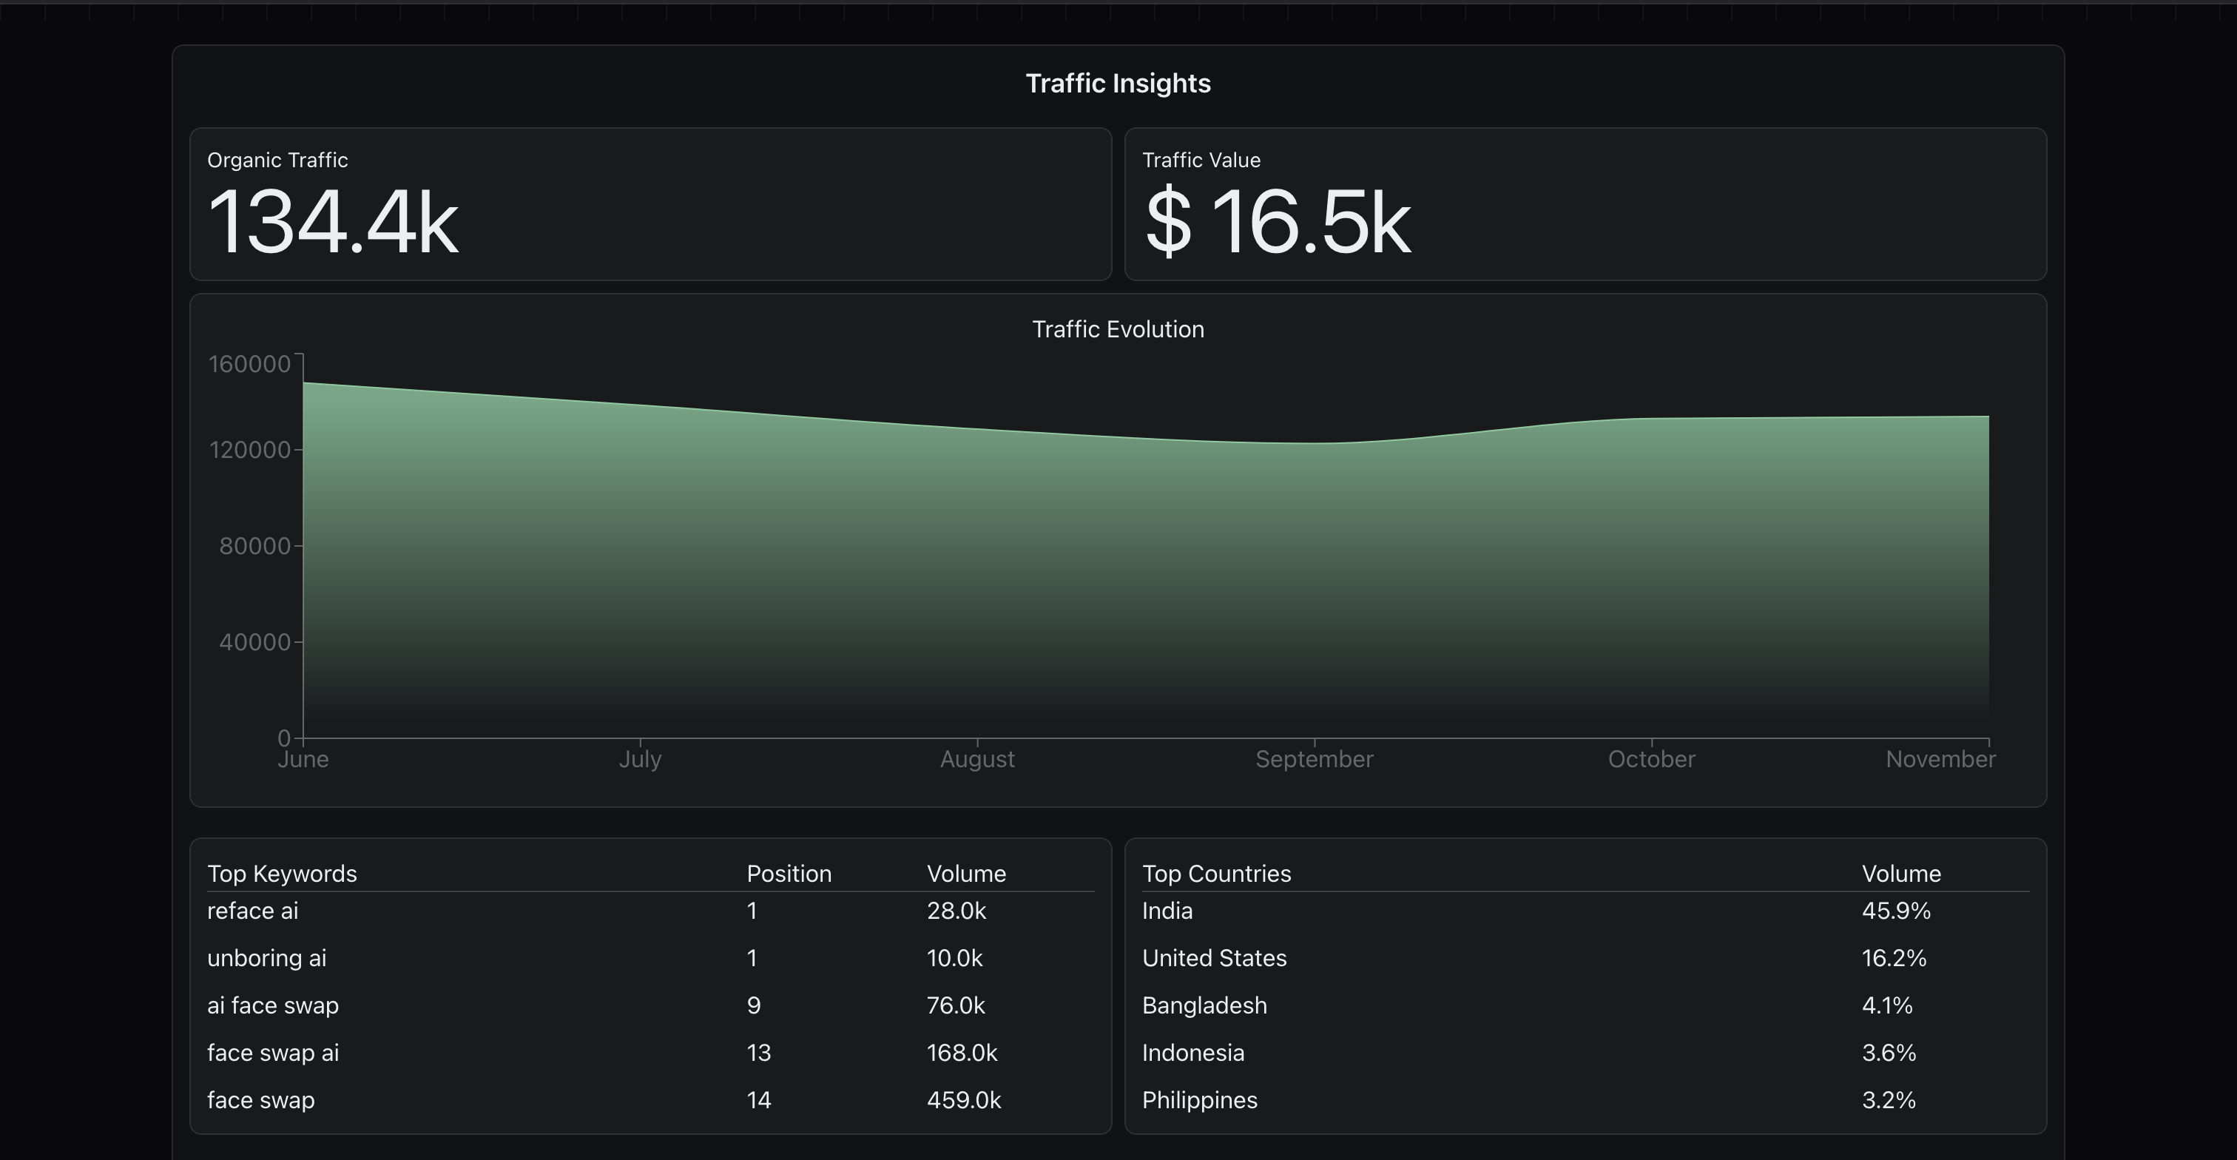
Task: Click the Traffic Insights heading
Action: pos(1118,84)
